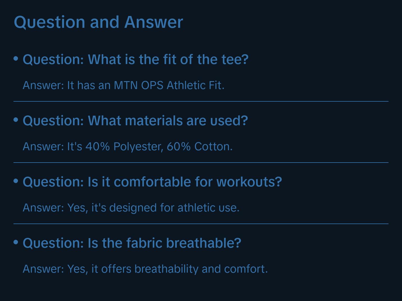Click divider line below Athletic Fit answer
The width and height of the screenshot is (402, 301).
(201, 101)
